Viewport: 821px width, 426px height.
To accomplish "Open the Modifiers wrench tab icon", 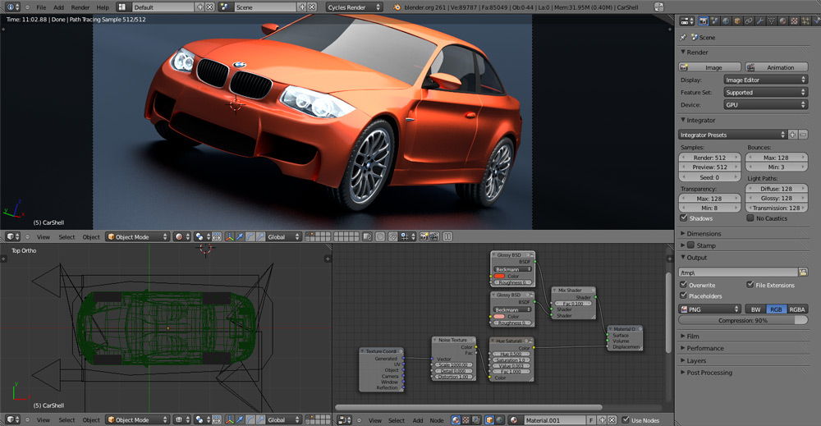I will 759,21.
